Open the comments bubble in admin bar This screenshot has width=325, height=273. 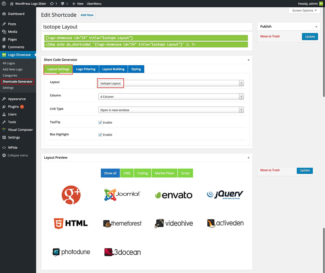[63, 4]
